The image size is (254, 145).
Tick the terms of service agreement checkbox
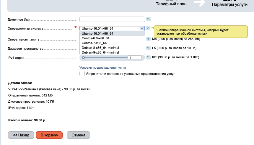[82, 73]
